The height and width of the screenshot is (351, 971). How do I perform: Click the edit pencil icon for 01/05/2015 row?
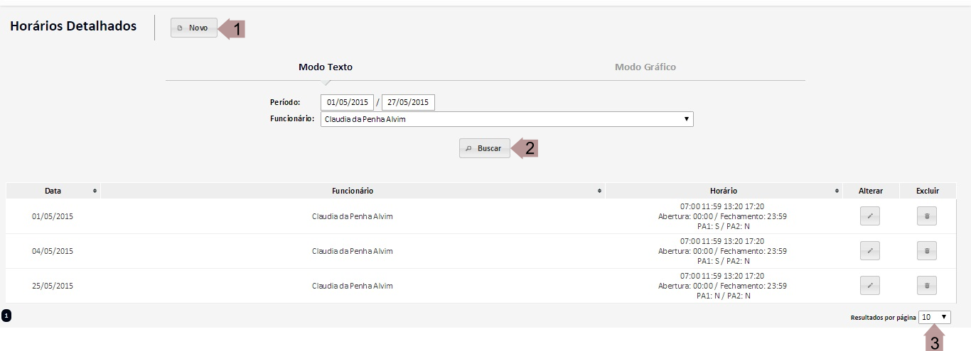tap(869, 216)
